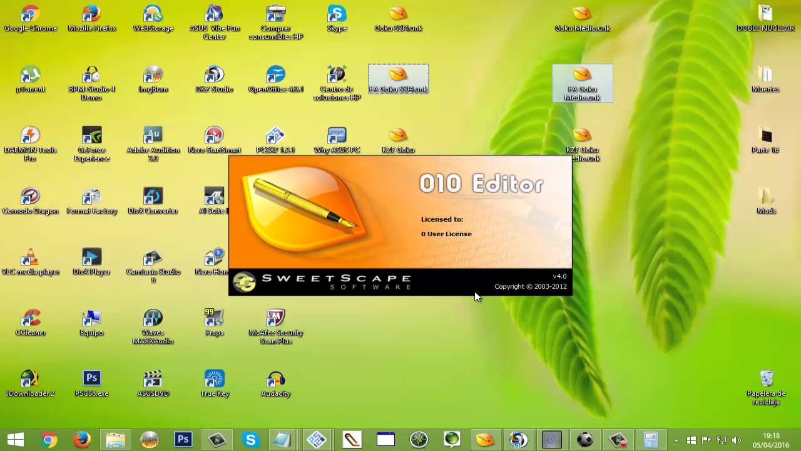Select the CCleaner desktop shortcut

coord(30,322)
